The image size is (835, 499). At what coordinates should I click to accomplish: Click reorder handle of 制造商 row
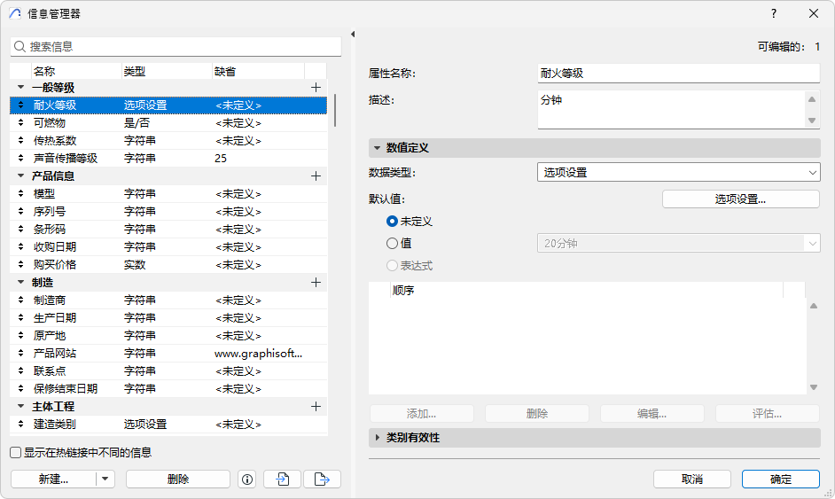(20, 300)
